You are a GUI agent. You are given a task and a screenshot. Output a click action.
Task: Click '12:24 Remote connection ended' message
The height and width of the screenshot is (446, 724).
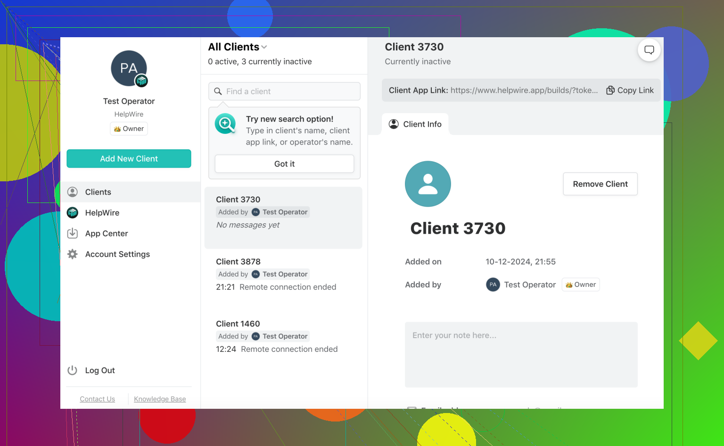(277, 349)
